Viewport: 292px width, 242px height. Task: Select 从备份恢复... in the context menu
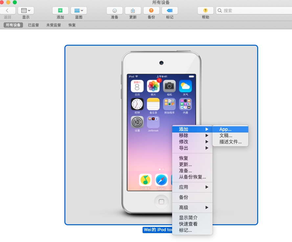coord(192,177)
